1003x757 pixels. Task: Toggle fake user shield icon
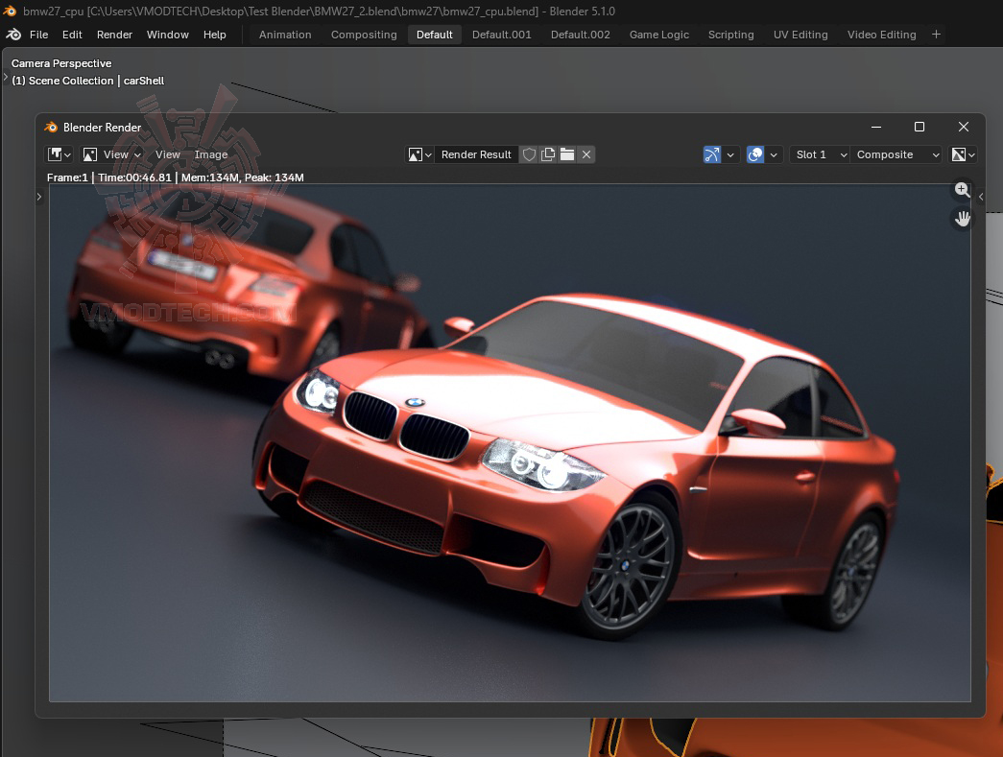pos(529,154)
